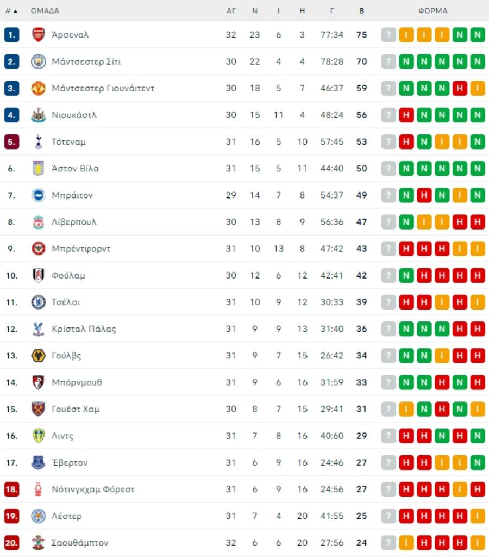Open the Μπράιτον team link
This screenshot has width=489, height=557.
(72, 195)
